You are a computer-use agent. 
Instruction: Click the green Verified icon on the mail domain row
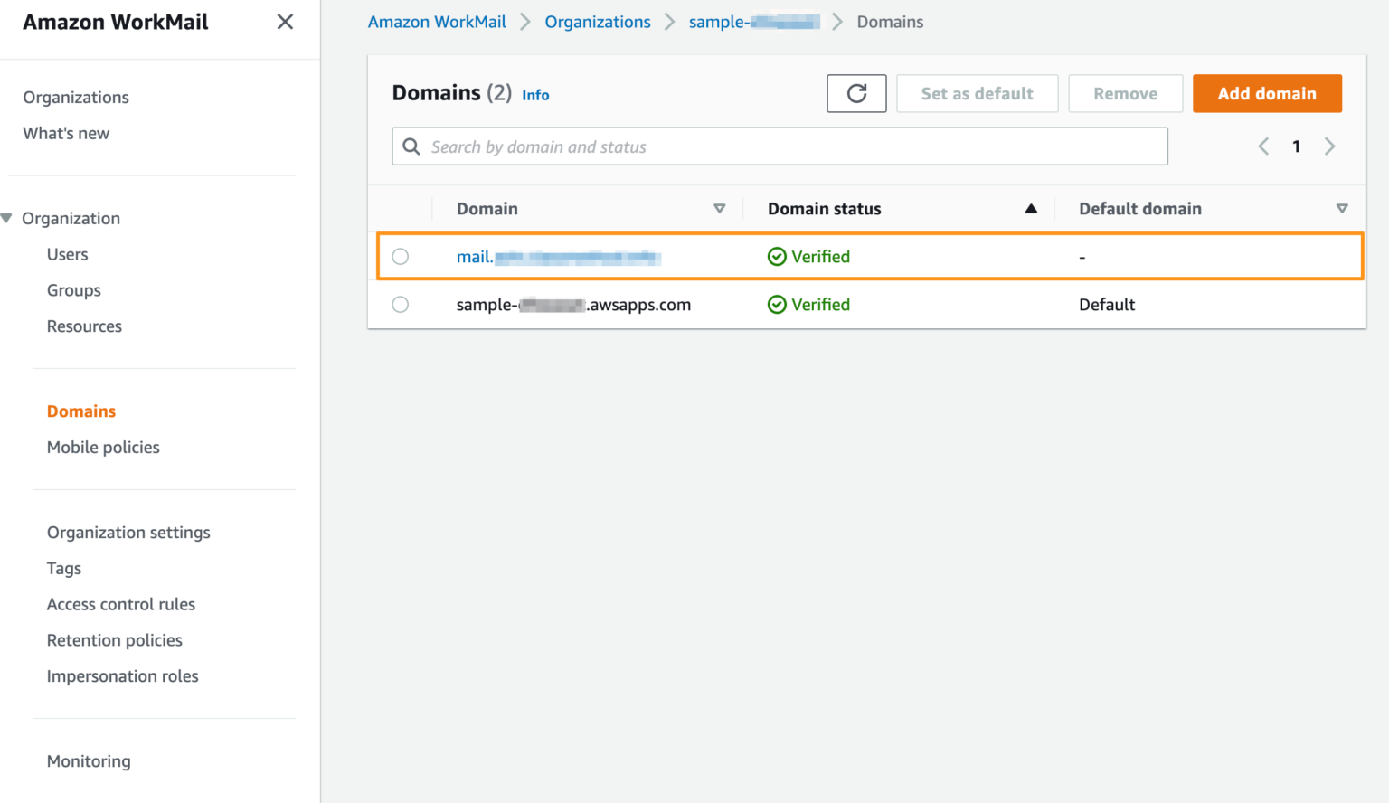[x=778, y=256]
